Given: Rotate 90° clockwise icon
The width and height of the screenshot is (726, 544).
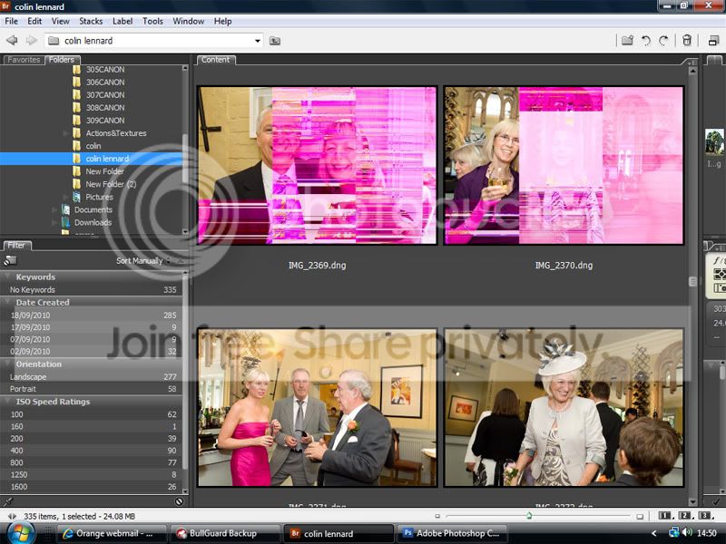Looking at the screenshot, I should pyautogui.click(x=663, y=40).
